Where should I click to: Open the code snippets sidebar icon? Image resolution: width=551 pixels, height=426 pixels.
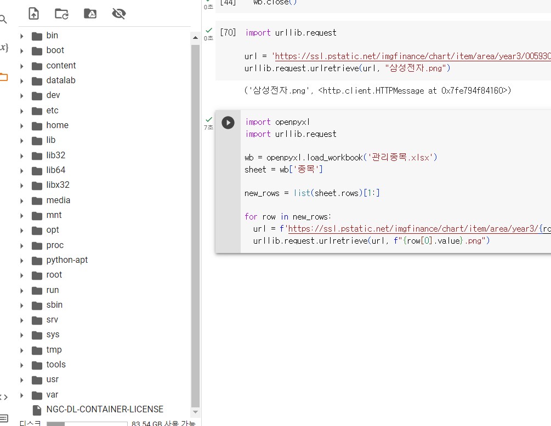point(3,397)
